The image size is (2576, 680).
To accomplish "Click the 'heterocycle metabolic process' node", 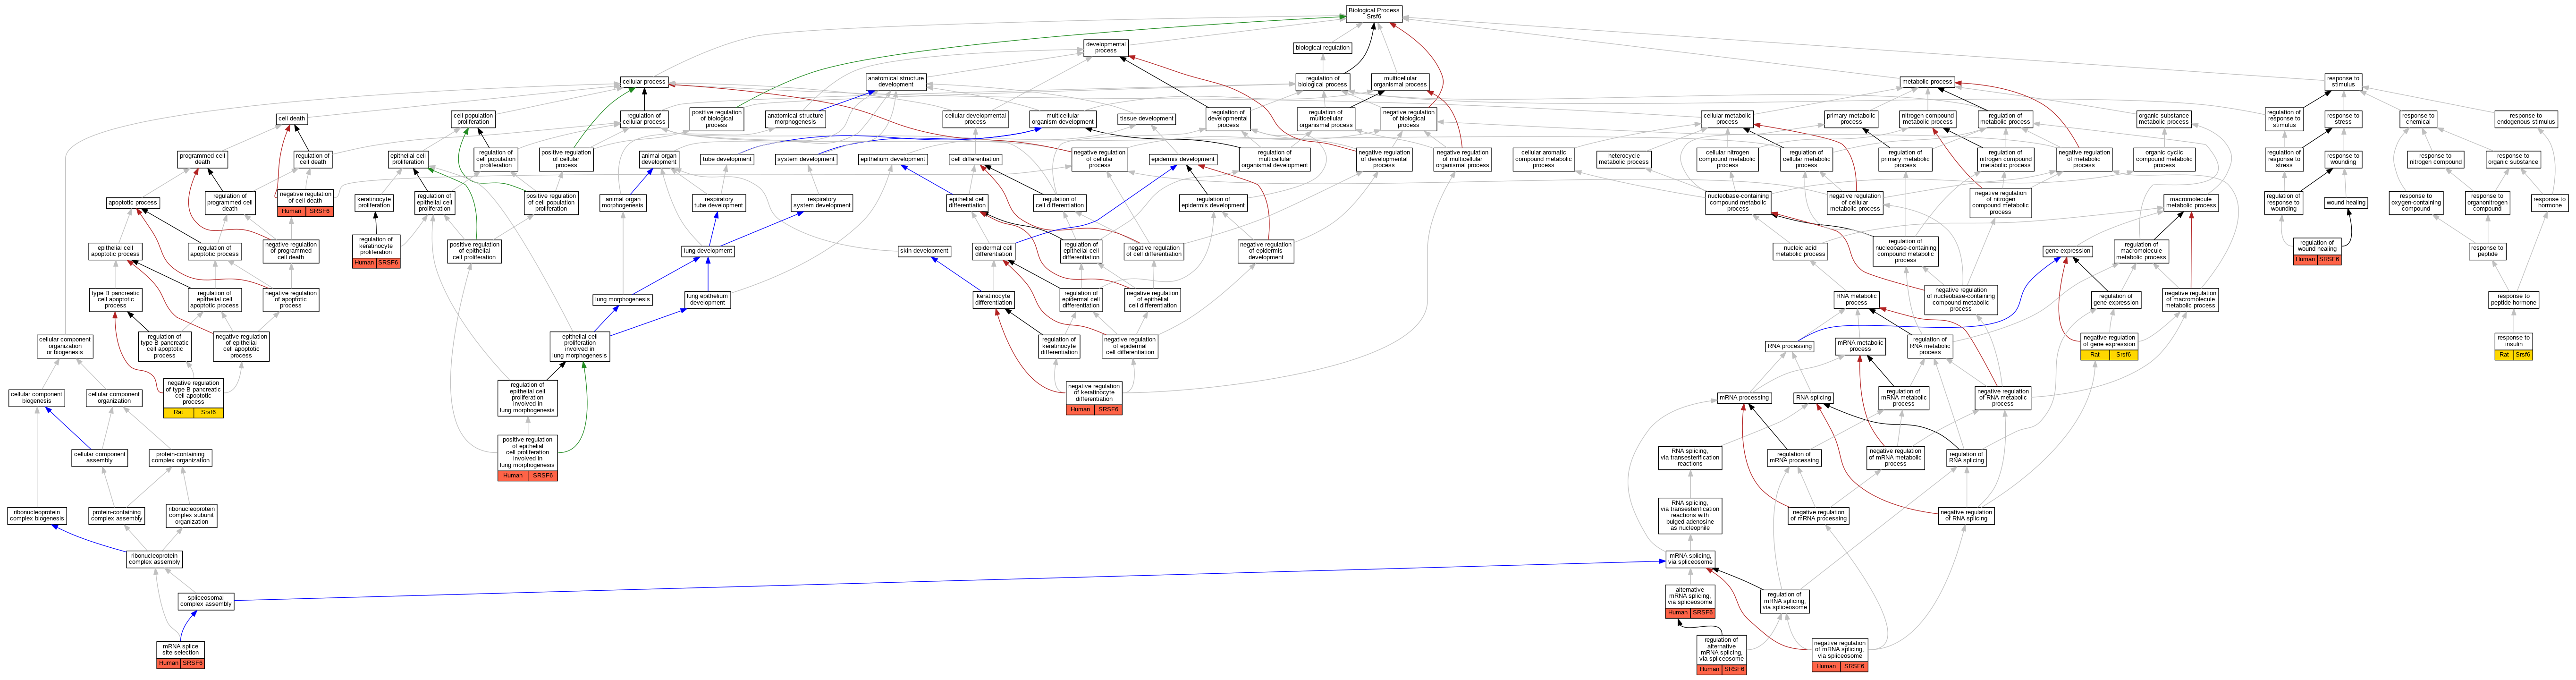I will [1624, 159].
